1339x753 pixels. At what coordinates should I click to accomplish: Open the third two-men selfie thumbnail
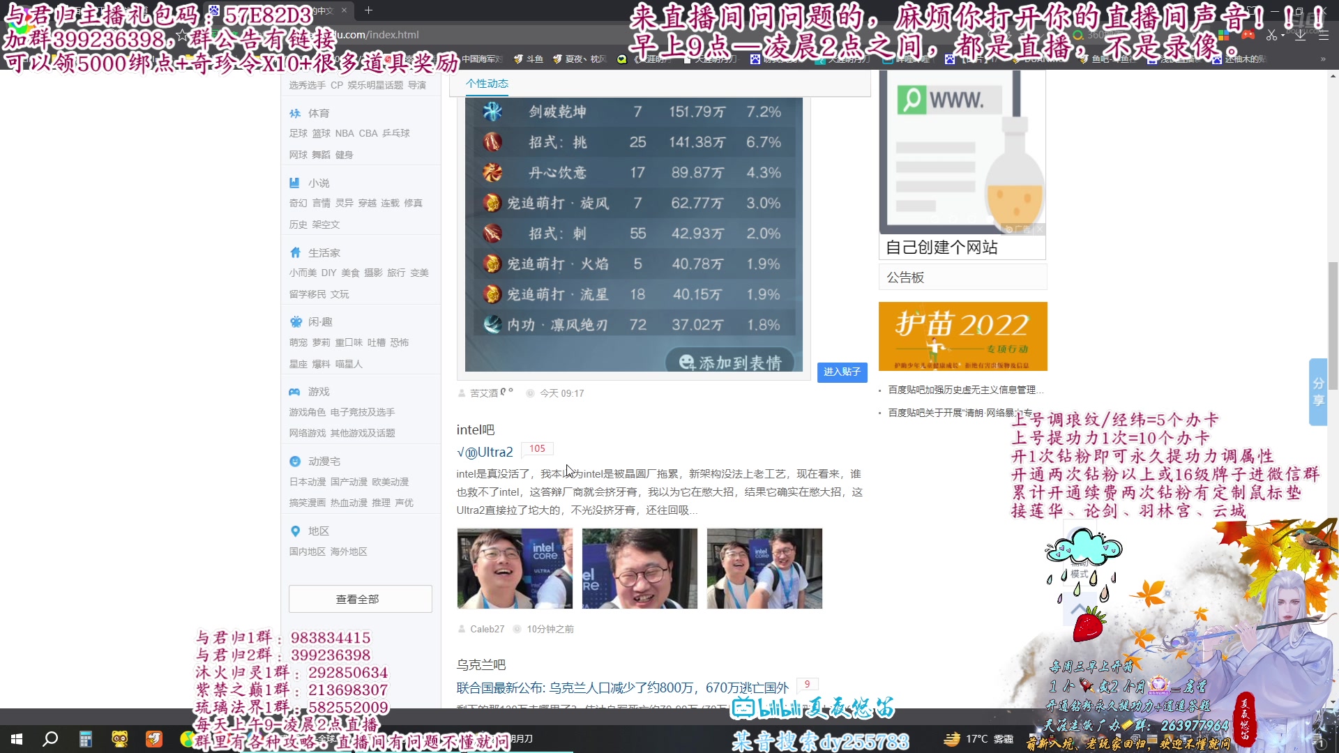764,568
